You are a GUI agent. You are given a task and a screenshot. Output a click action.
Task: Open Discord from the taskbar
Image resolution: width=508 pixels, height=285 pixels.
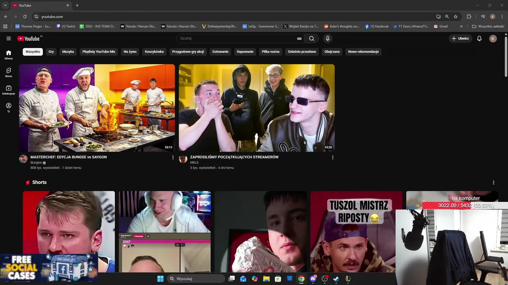pos(313,279)
